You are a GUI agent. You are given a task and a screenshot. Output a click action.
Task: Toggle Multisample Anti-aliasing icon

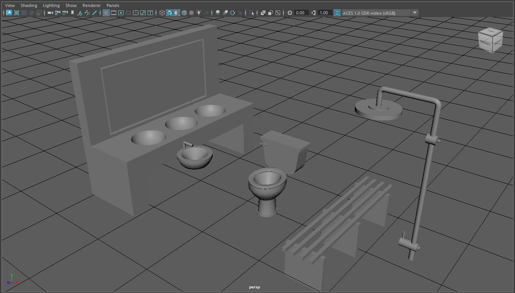[x=233, y=13]
